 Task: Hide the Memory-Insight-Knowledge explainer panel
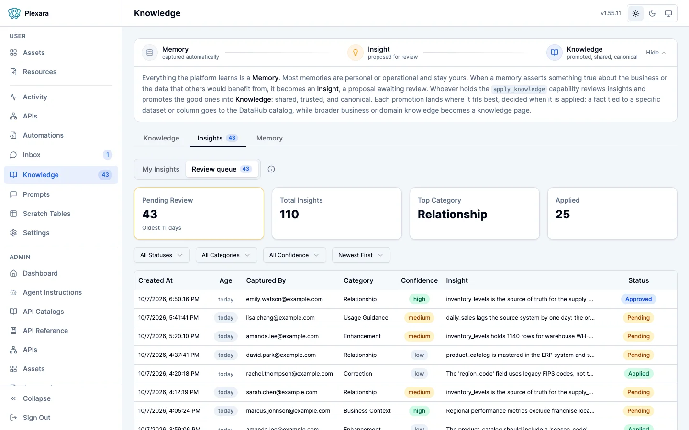pos(656,53)
